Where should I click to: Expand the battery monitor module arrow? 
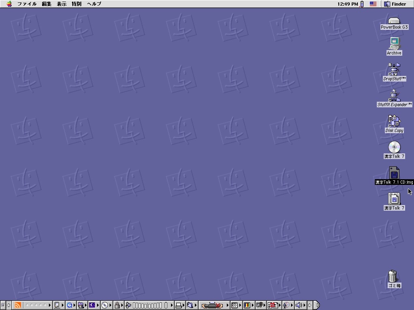171,305
